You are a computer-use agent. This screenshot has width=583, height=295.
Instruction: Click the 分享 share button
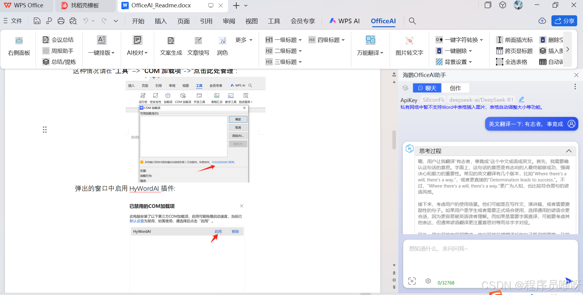coord(564,21)
